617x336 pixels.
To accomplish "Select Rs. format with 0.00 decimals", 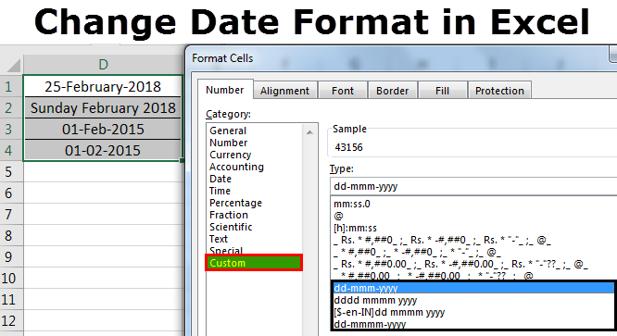I will [x=460, y=264].
